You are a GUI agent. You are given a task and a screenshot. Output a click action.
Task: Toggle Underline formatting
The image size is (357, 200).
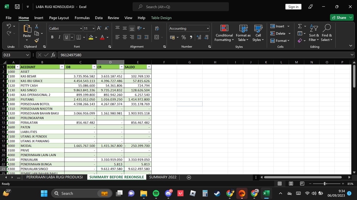coord(67,37)
